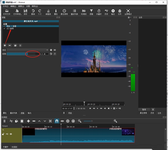The height and width of the screenshot is (150, 168).
Task: Click the timeline cut scissors icon
Action: coord(11,121)
